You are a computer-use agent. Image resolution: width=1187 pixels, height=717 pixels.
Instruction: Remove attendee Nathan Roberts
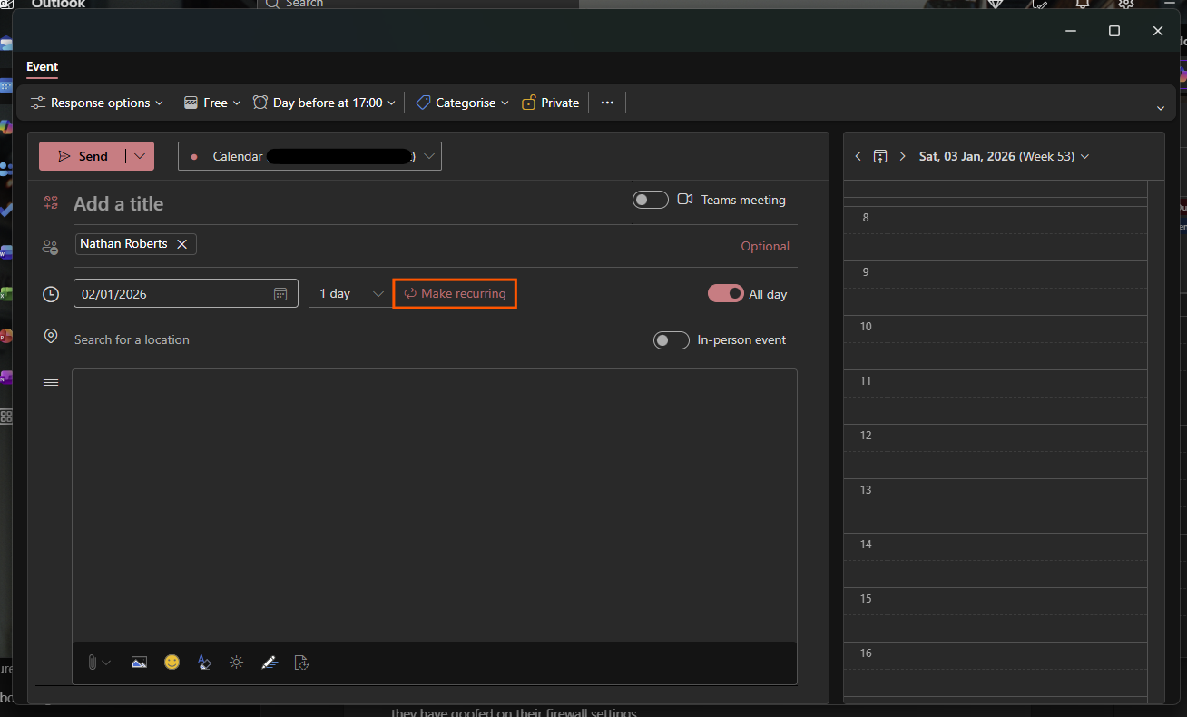click(x=181, y=244)
